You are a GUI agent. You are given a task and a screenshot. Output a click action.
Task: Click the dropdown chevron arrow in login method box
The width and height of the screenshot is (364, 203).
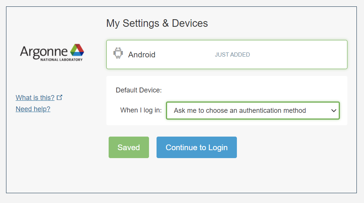333,111
